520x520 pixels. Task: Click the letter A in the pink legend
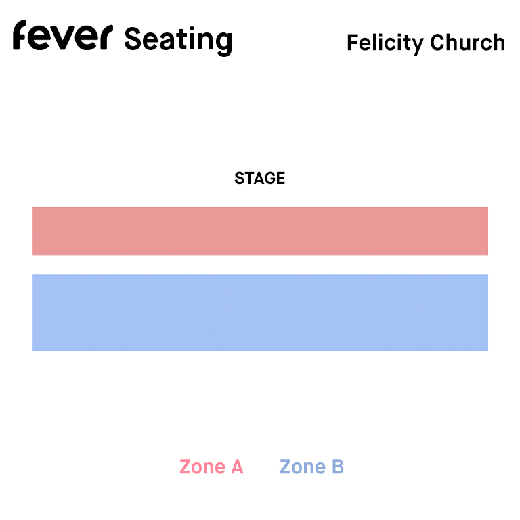(x=237, y=467)
